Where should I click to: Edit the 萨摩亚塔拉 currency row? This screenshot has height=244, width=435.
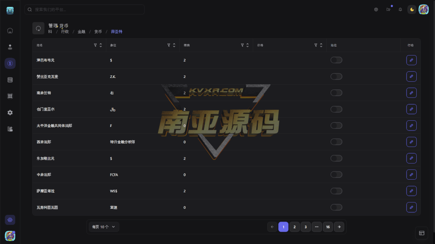pos(411,191)
